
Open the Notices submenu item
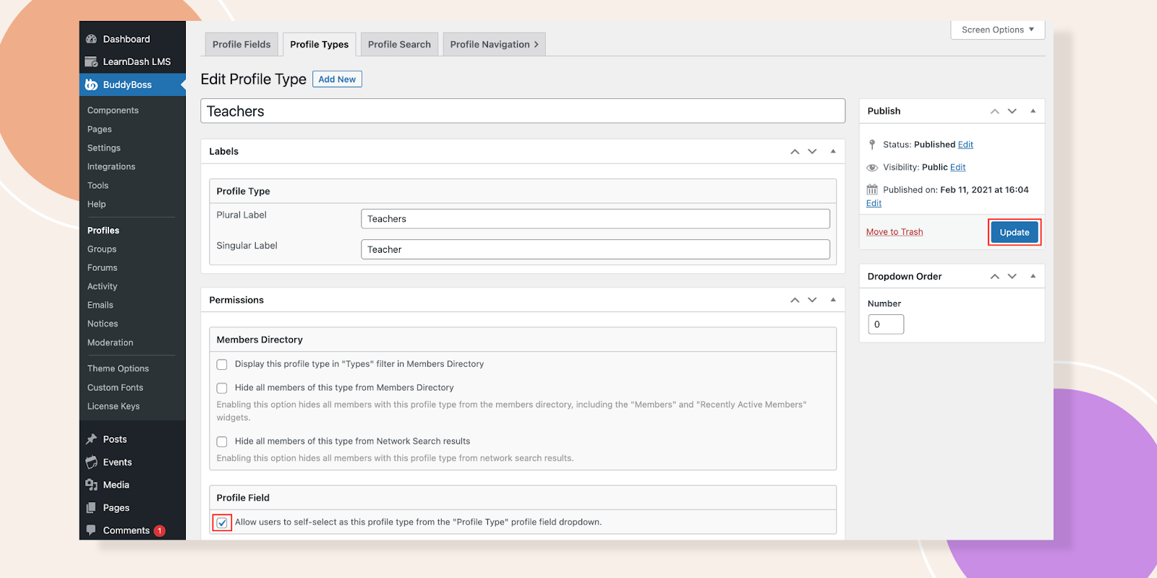click(103, 324)
